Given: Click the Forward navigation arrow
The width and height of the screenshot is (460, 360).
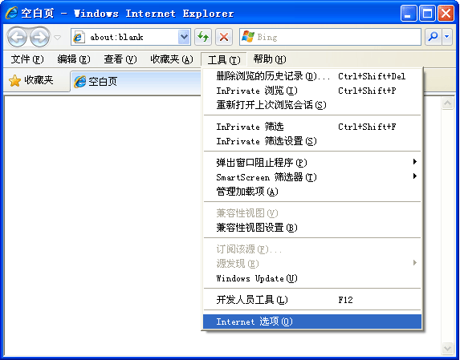Looking at the screenshot, I should [40, 37].
